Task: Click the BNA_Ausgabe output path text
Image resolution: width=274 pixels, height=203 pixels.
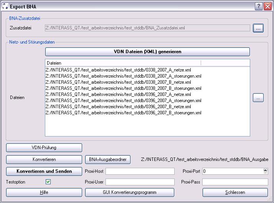Action: click(x=205, y=159)
